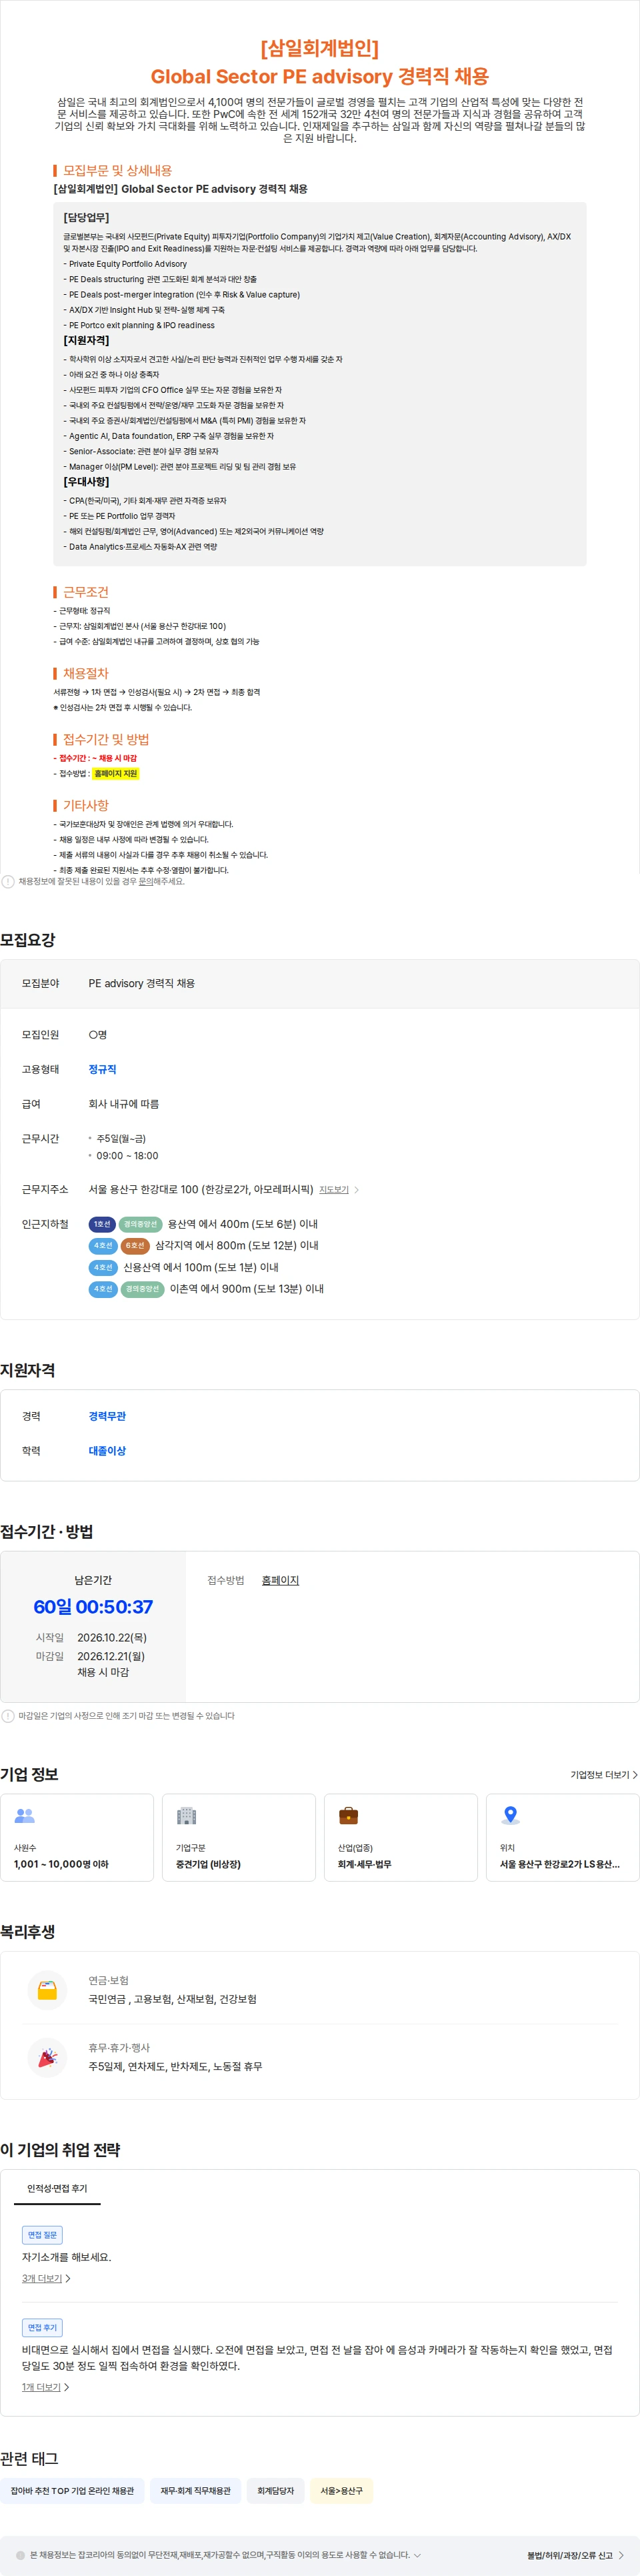Screen dimensions: 640x2576
Task: Click the 연금·보험 welfare icon
Action: (47, 1990)
